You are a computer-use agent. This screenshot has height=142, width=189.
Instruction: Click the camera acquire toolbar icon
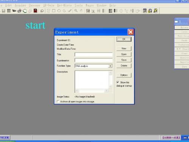pos(14,11)
